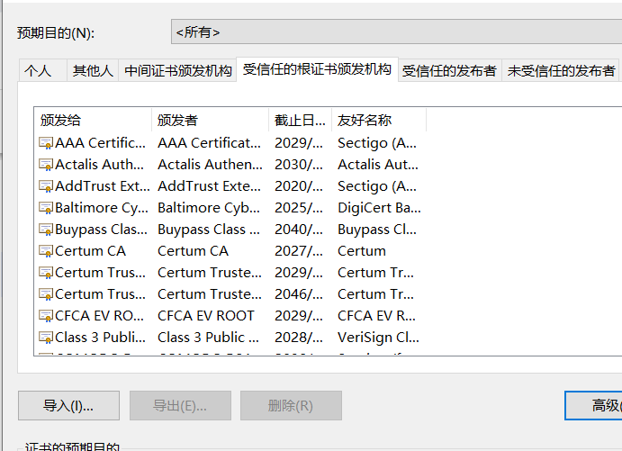Click issuer cell CFCA EV ROOT
The height and width of the screenshot is (451, 622).
point(206,316)
